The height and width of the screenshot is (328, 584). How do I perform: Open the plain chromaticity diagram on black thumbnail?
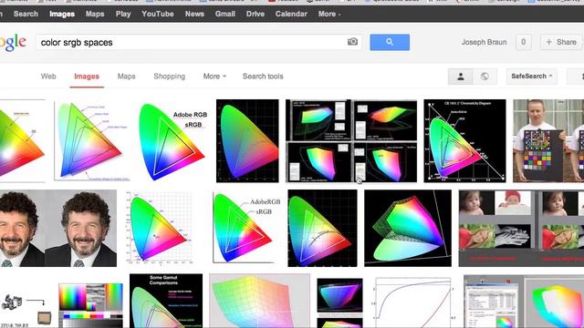(247, 141)
